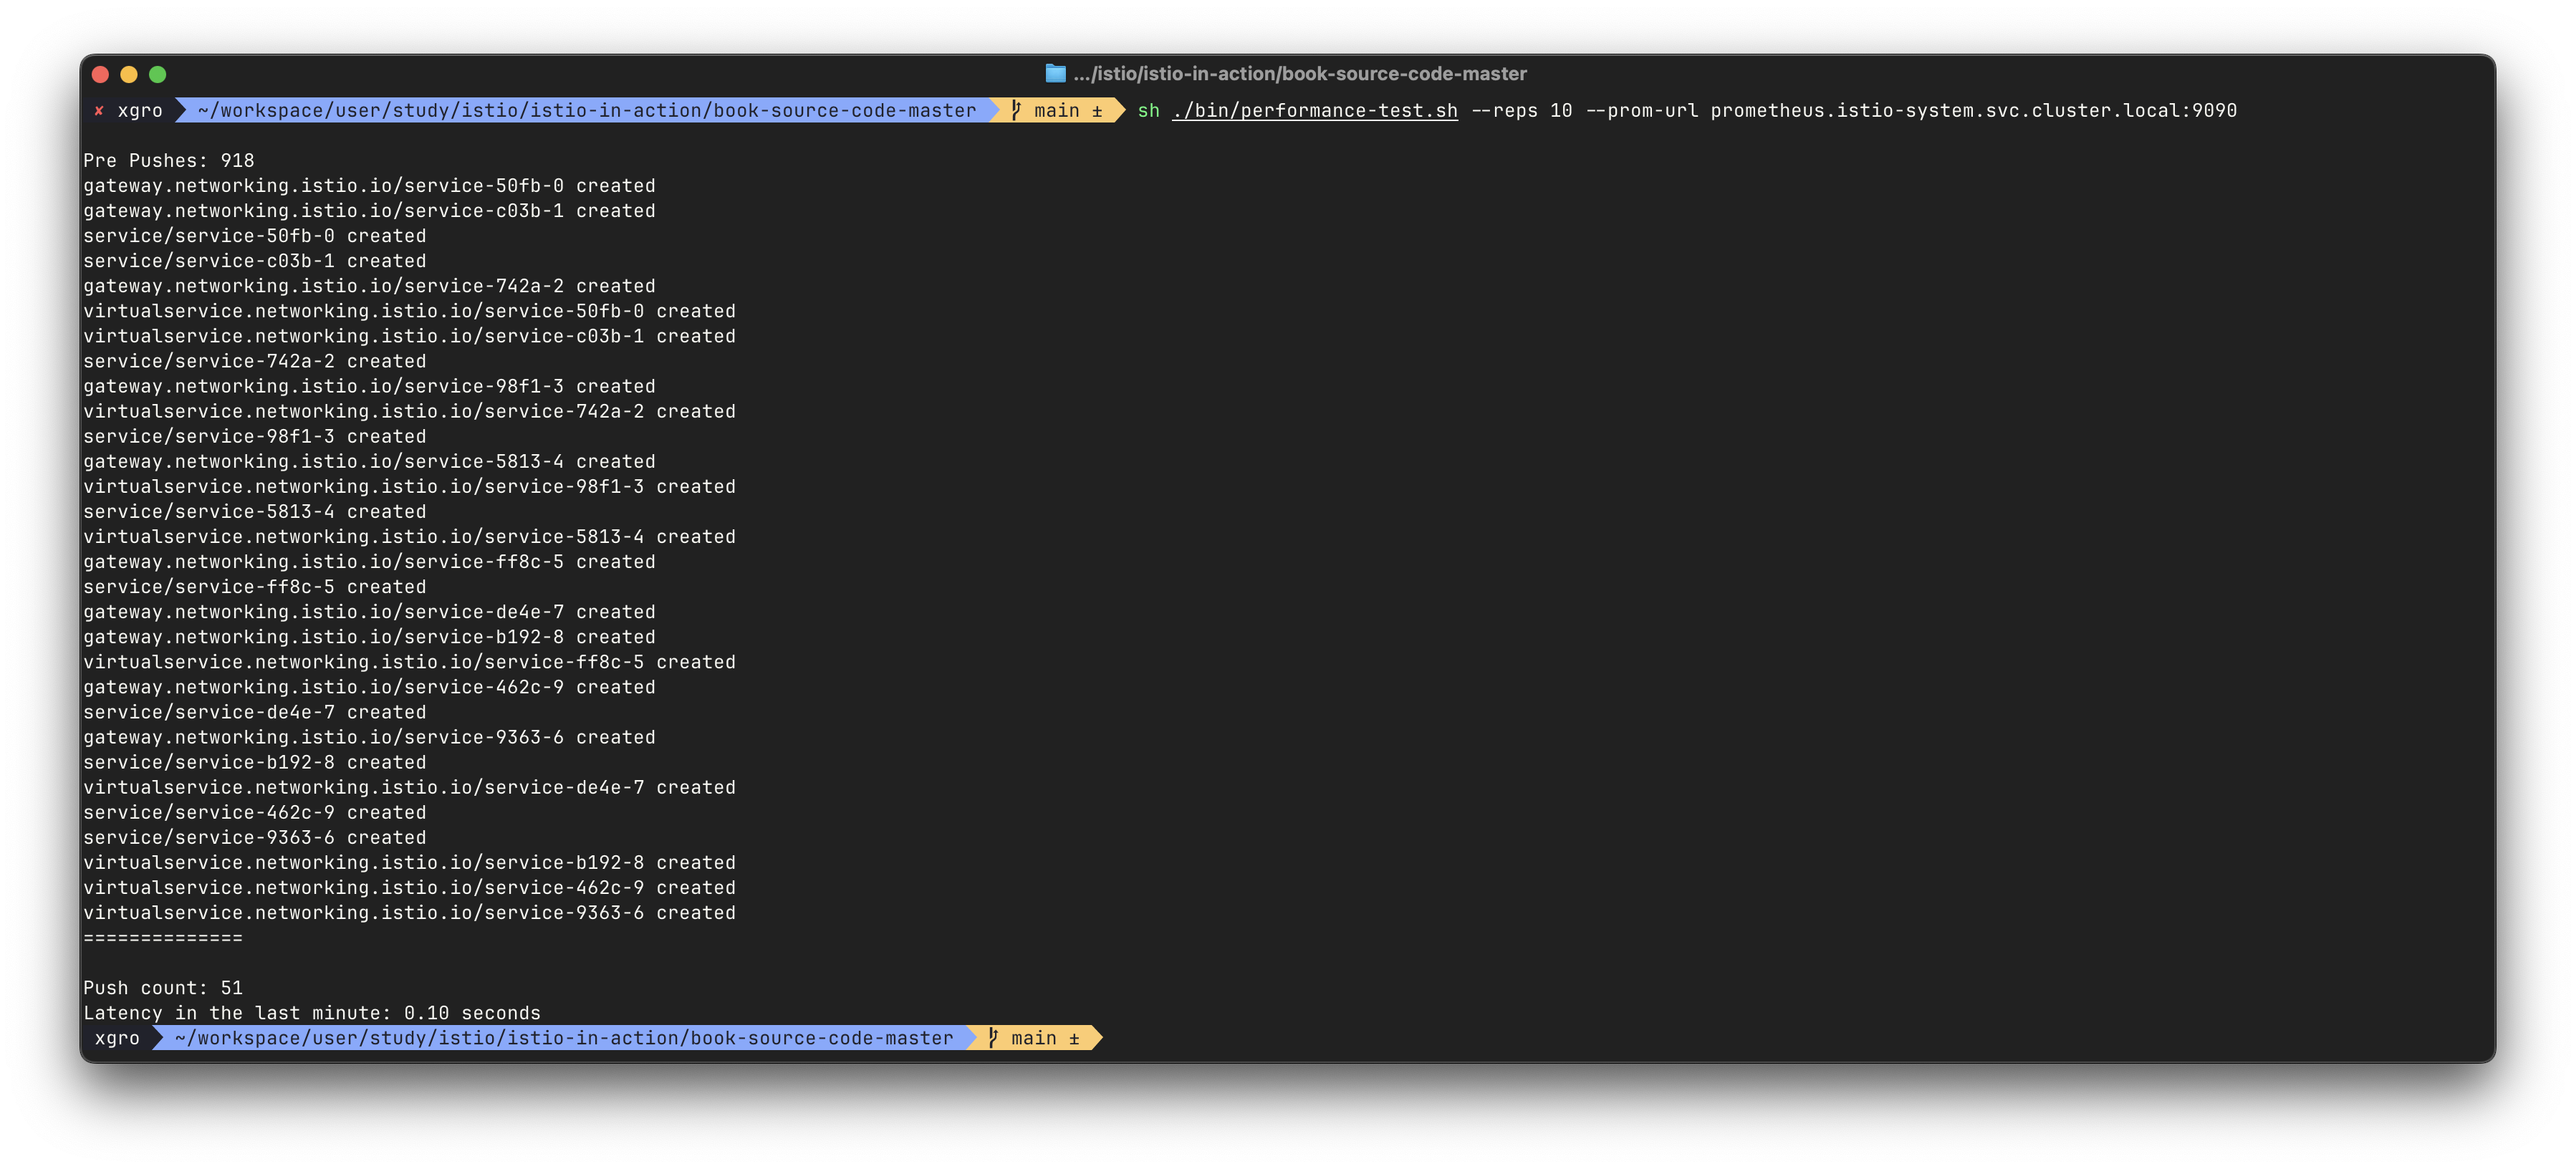Image resolution: width=2576 pixels, height=1169 pixels.
Task: Click 'virtualservice.networking.istio.io/service-742a-2 created' line
Action: pyautogui.click(x=409, y=411)
